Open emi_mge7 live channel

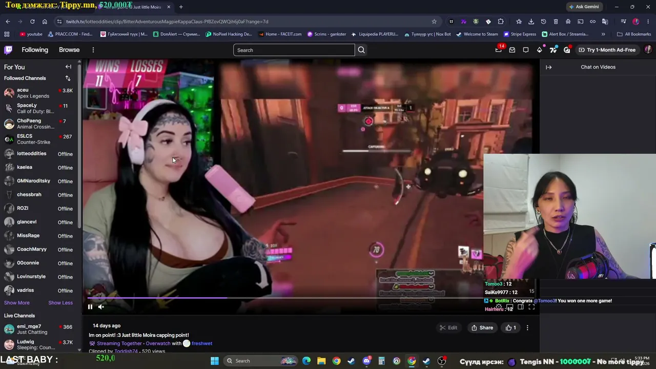38,329
